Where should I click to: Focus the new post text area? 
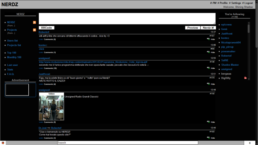127,18
